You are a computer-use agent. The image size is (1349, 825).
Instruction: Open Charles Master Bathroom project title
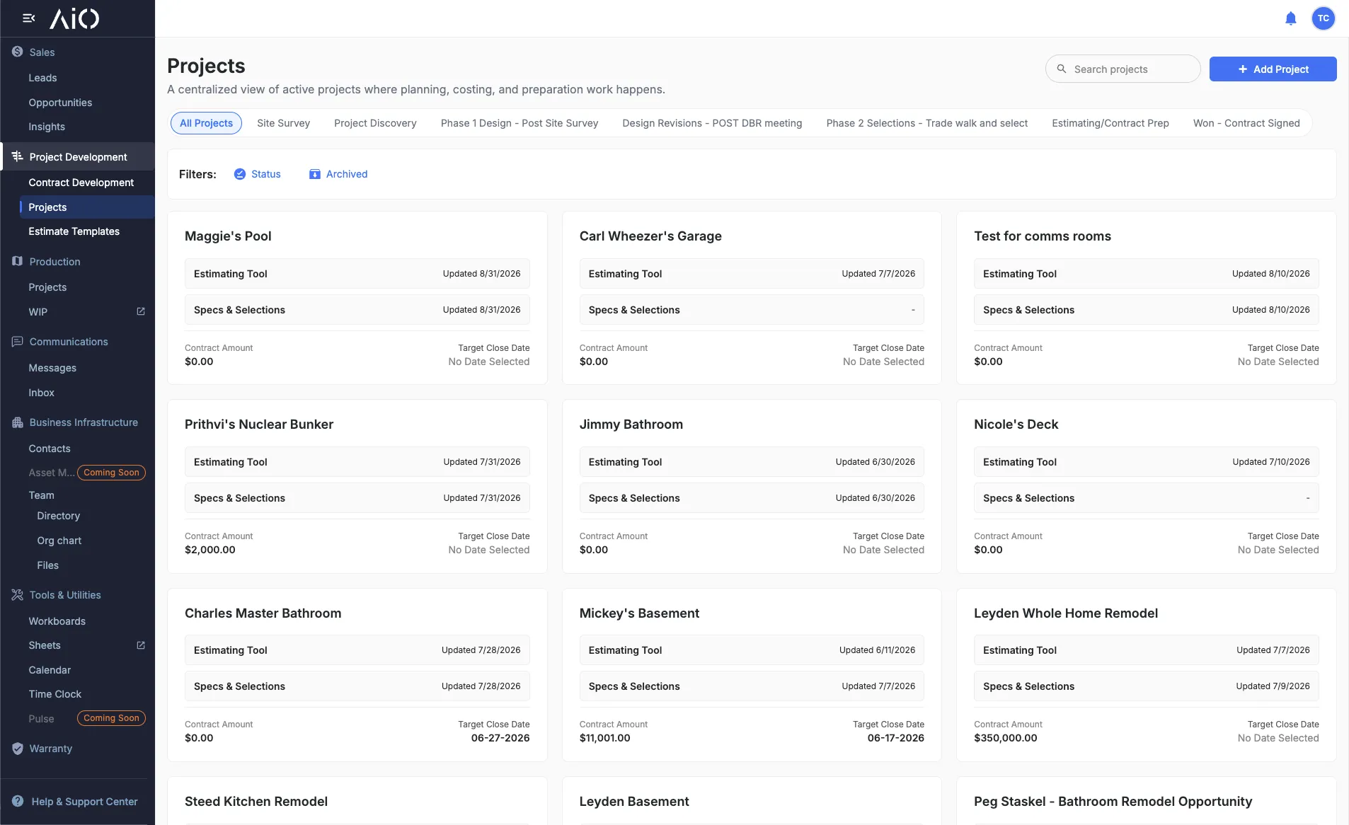263,613
